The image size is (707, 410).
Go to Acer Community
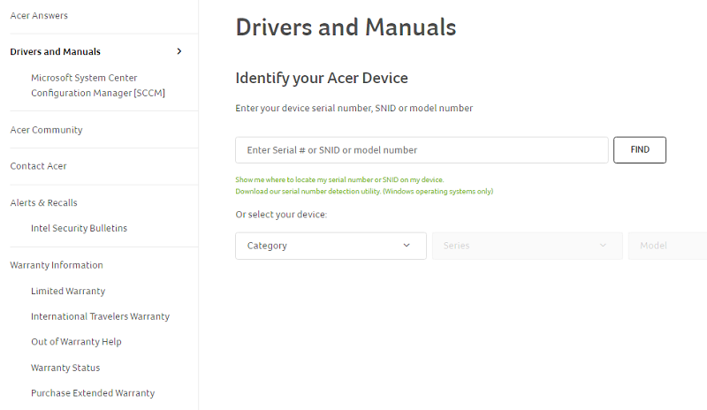tap(46, 130)
